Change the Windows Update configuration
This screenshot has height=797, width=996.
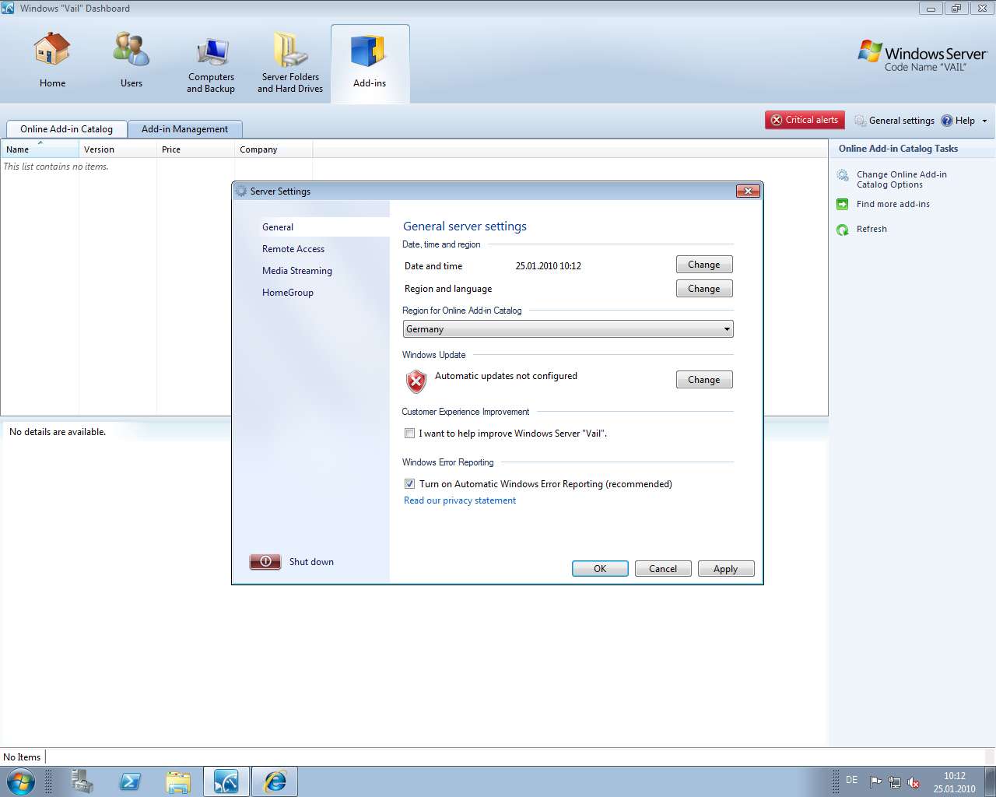pos(704,380)
